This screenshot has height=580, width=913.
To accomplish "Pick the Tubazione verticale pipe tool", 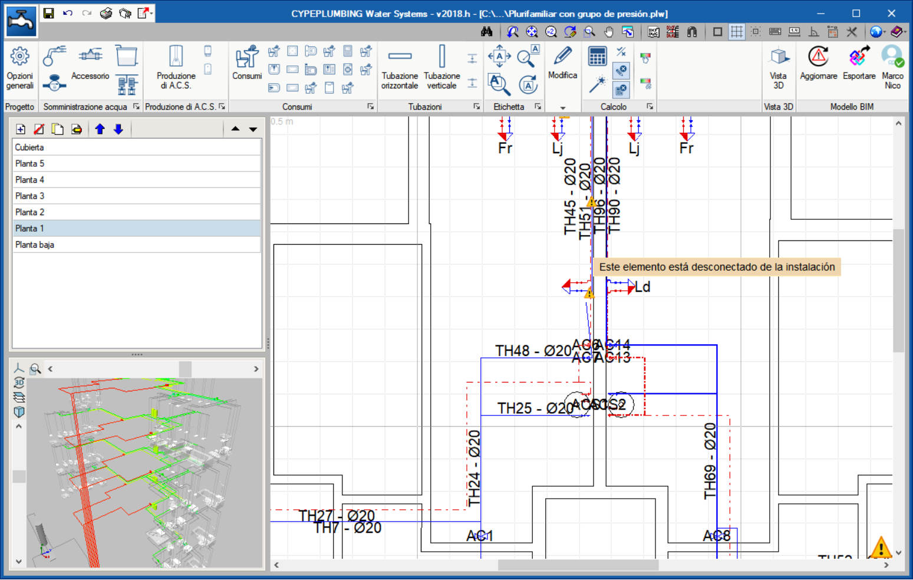I will 442,69.
